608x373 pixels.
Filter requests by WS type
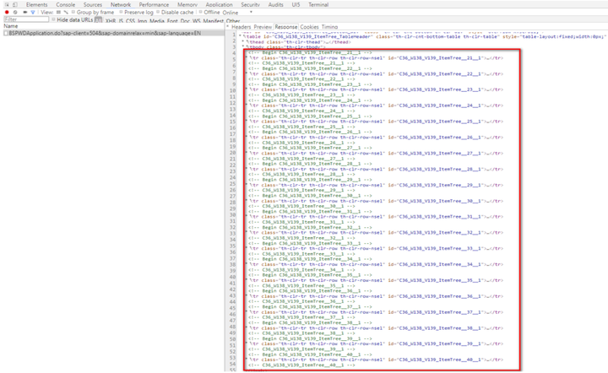(197, 21)
